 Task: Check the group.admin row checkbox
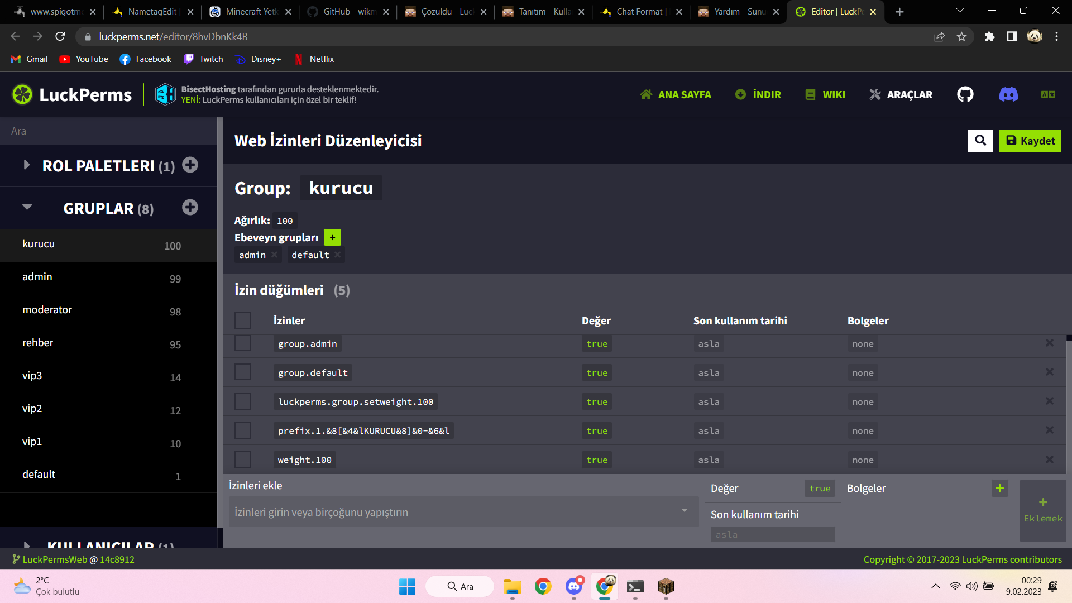(x=243, y=343)
